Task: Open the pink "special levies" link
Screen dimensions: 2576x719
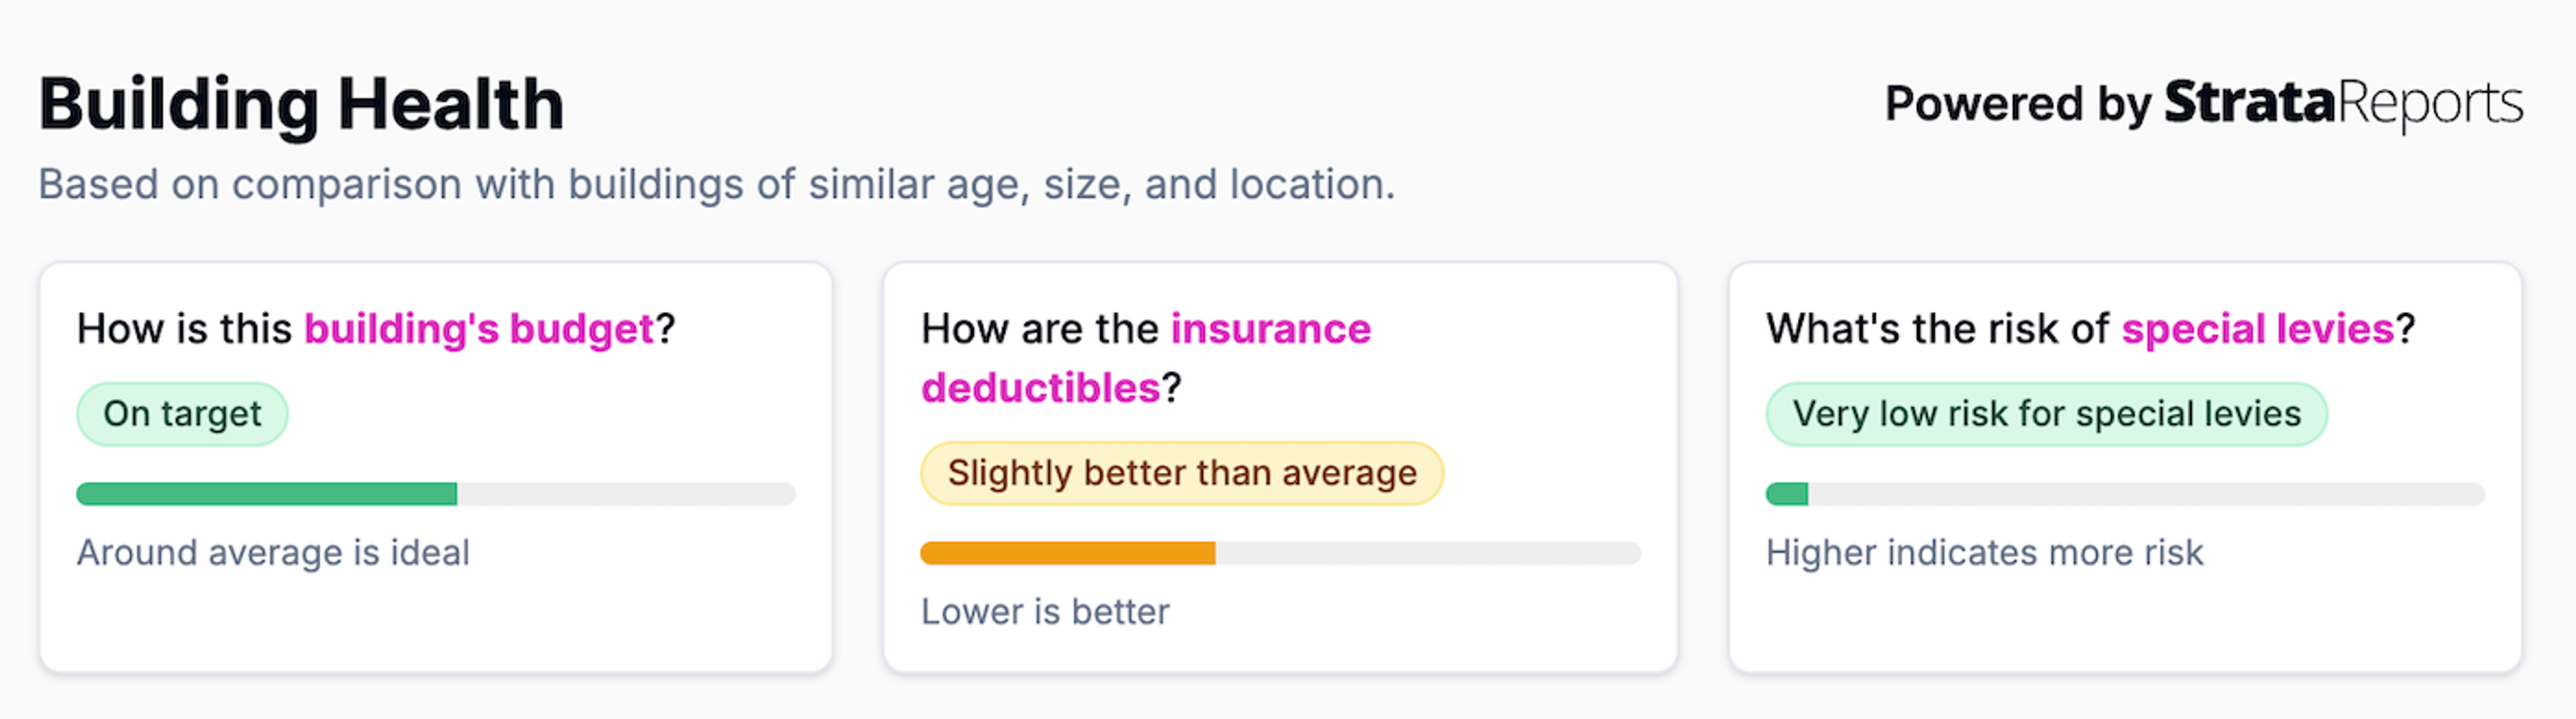Action: click(x=2257, y=329)
